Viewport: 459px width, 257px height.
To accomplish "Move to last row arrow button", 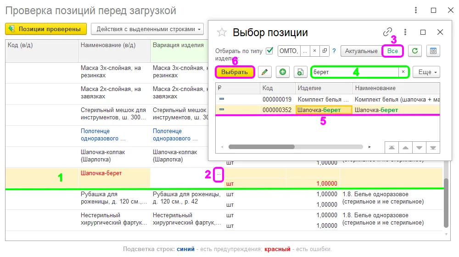I will pyautogui.click(x=433, y=148).
